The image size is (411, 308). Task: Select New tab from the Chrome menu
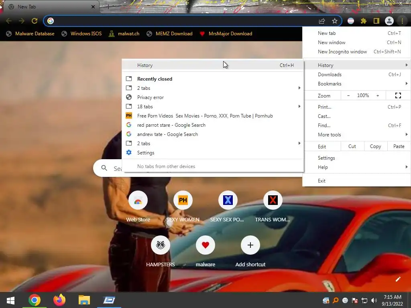tap(356, 33)
